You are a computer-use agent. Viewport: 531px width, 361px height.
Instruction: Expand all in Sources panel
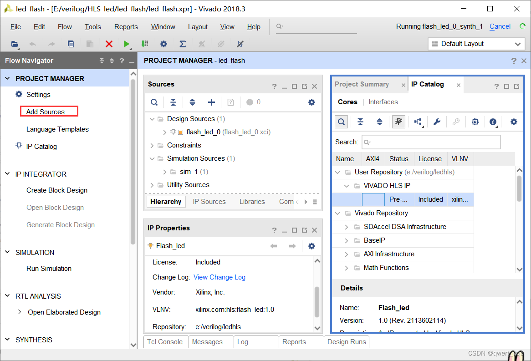(192, 102)
